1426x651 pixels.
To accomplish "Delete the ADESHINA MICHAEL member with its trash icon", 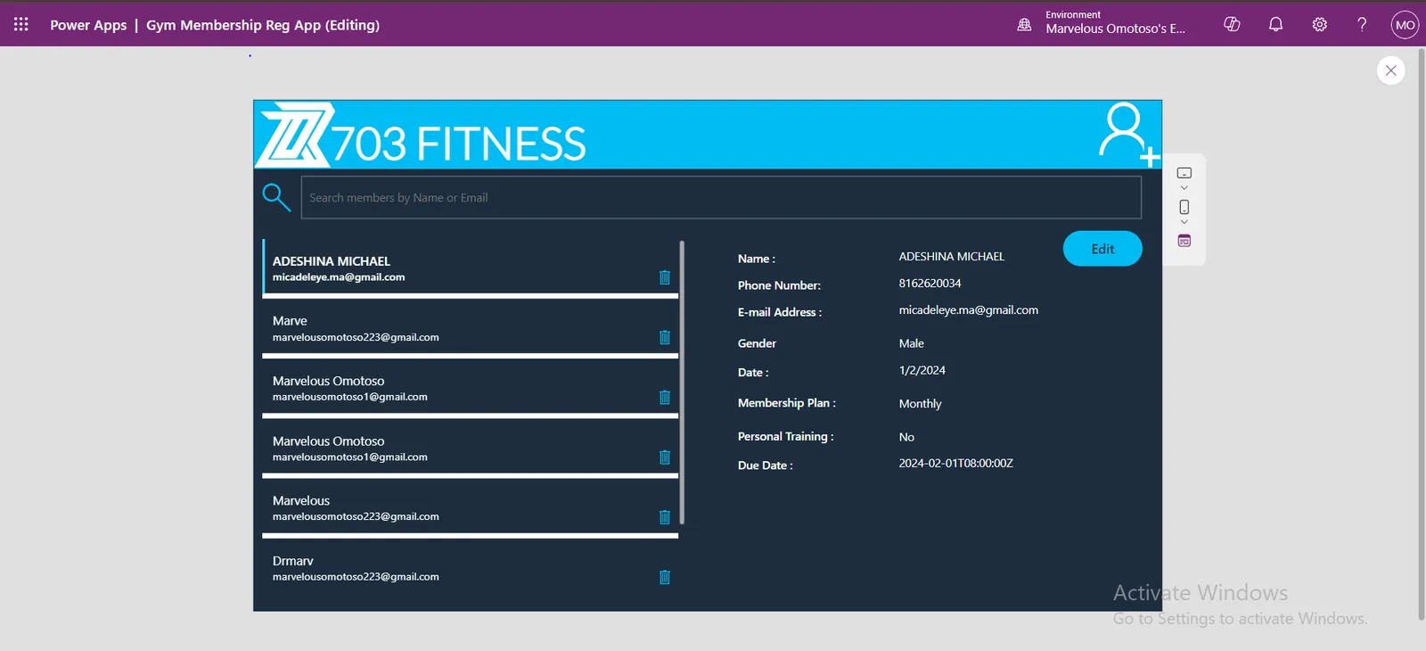I will point(664,277).
